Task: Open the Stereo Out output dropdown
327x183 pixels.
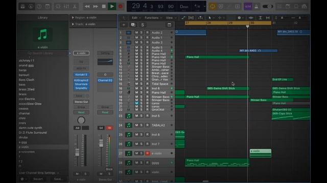Action: pyautogui.click(x=81, y=102)
